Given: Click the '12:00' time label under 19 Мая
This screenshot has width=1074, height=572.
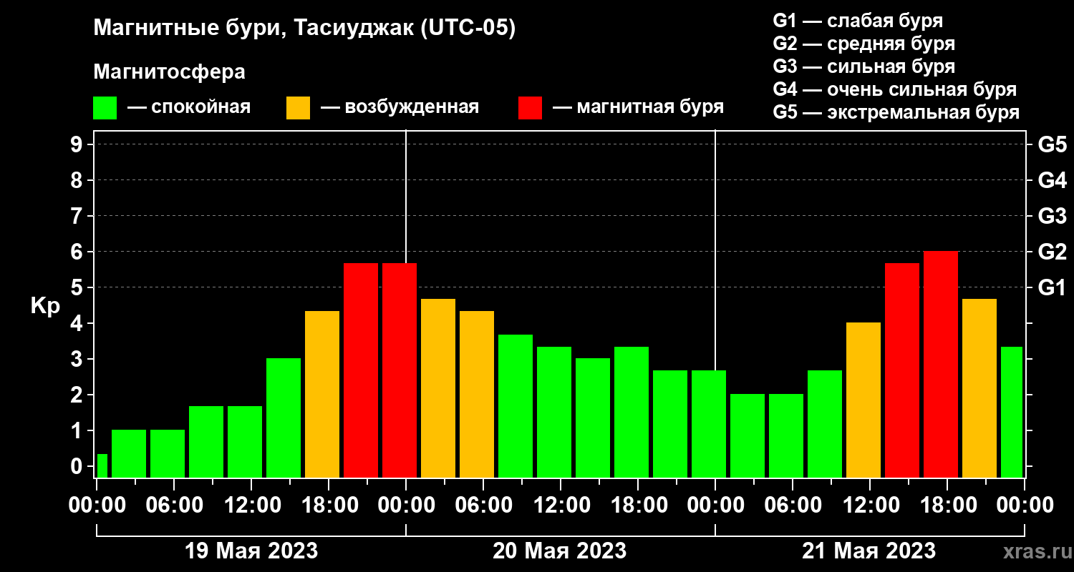Looking at the screenshot, I should [x=251, y=506].
